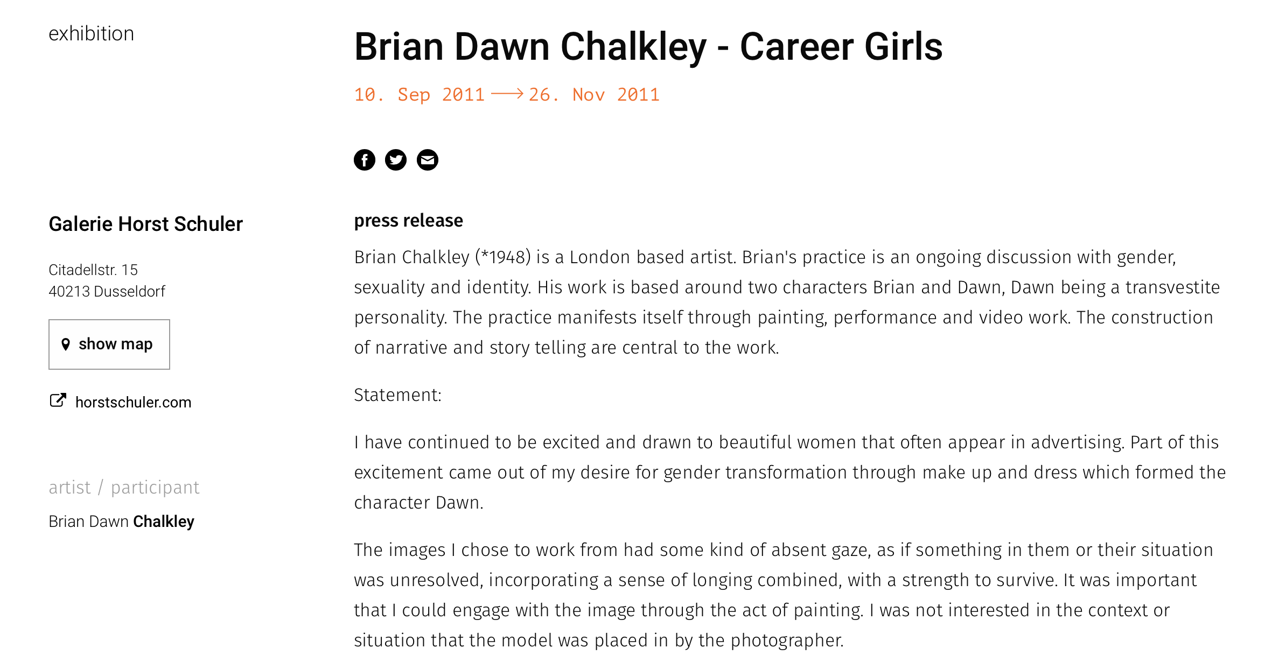This screenshot has width=1279, height=669.
Task: Click the Citadellstr. 15 address line
Action: [x=93, y=270]
